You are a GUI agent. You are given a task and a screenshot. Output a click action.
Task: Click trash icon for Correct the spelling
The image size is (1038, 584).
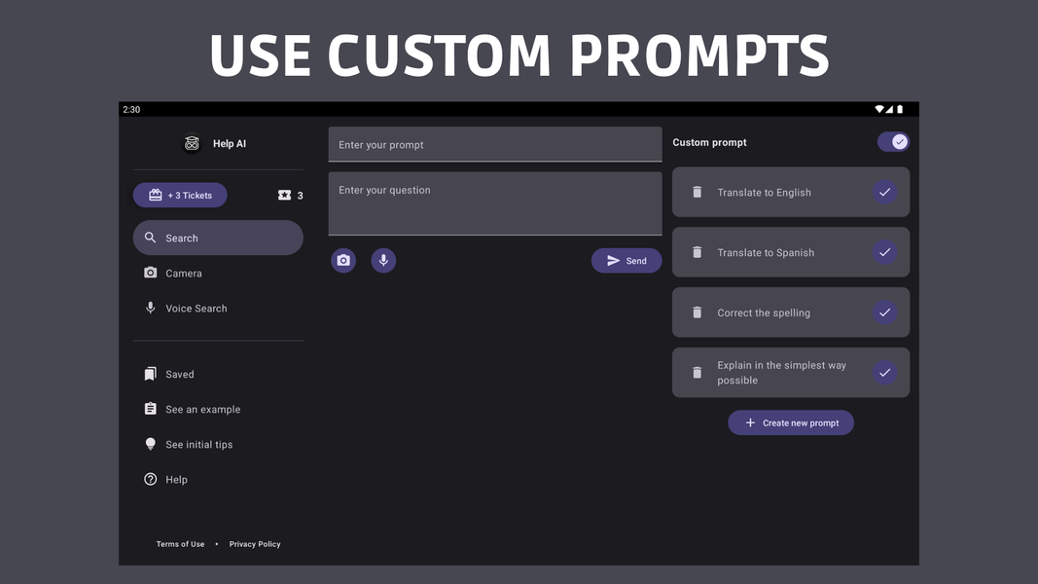697,312
